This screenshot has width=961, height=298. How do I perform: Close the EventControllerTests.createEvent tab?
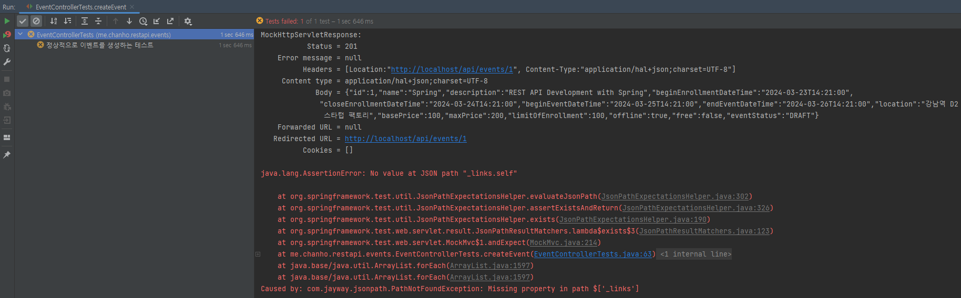(132, 7)
